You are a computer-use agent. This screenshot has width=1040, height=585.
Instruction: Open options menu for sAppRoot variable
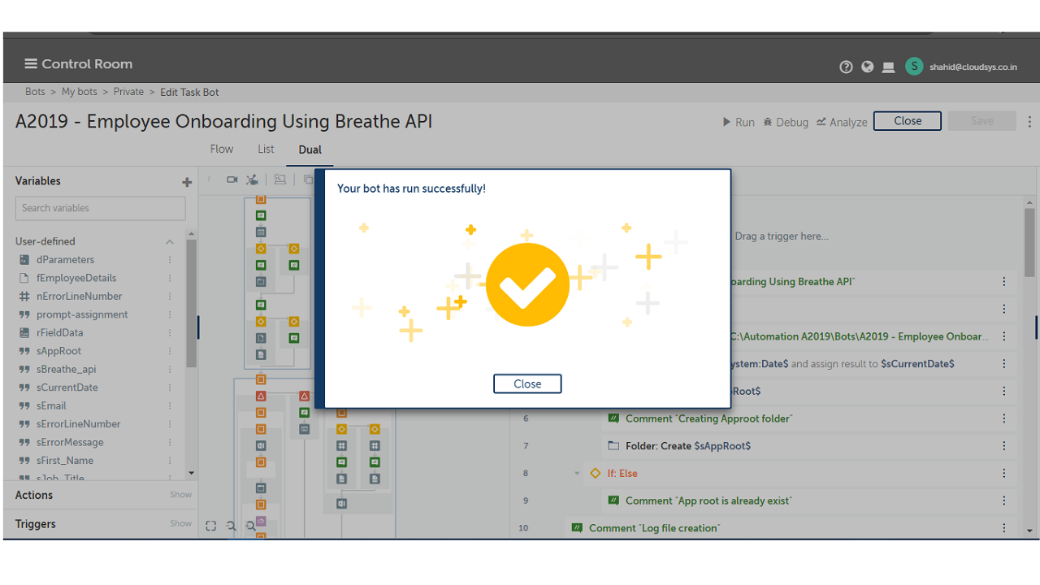[170, 351]
